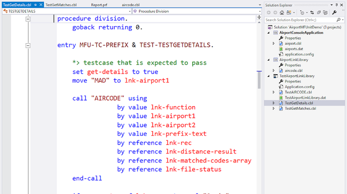Expand the airport.cbl node
The height and width of the screenshot is (194, 347).
point(273,44)
